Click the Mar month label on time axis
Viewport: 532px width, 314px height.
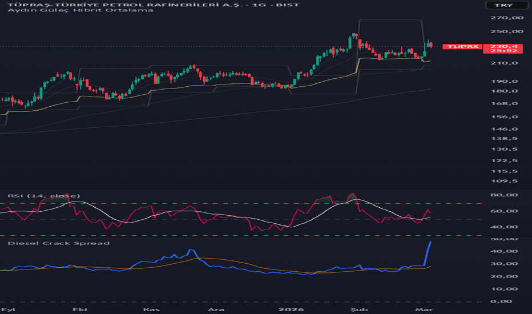pos(424,309)
